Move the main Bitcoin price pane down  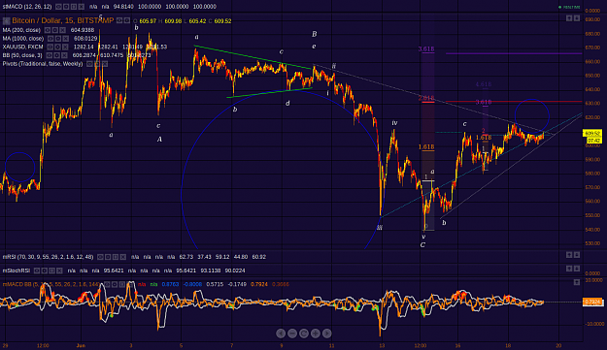(x=577, y=18)
